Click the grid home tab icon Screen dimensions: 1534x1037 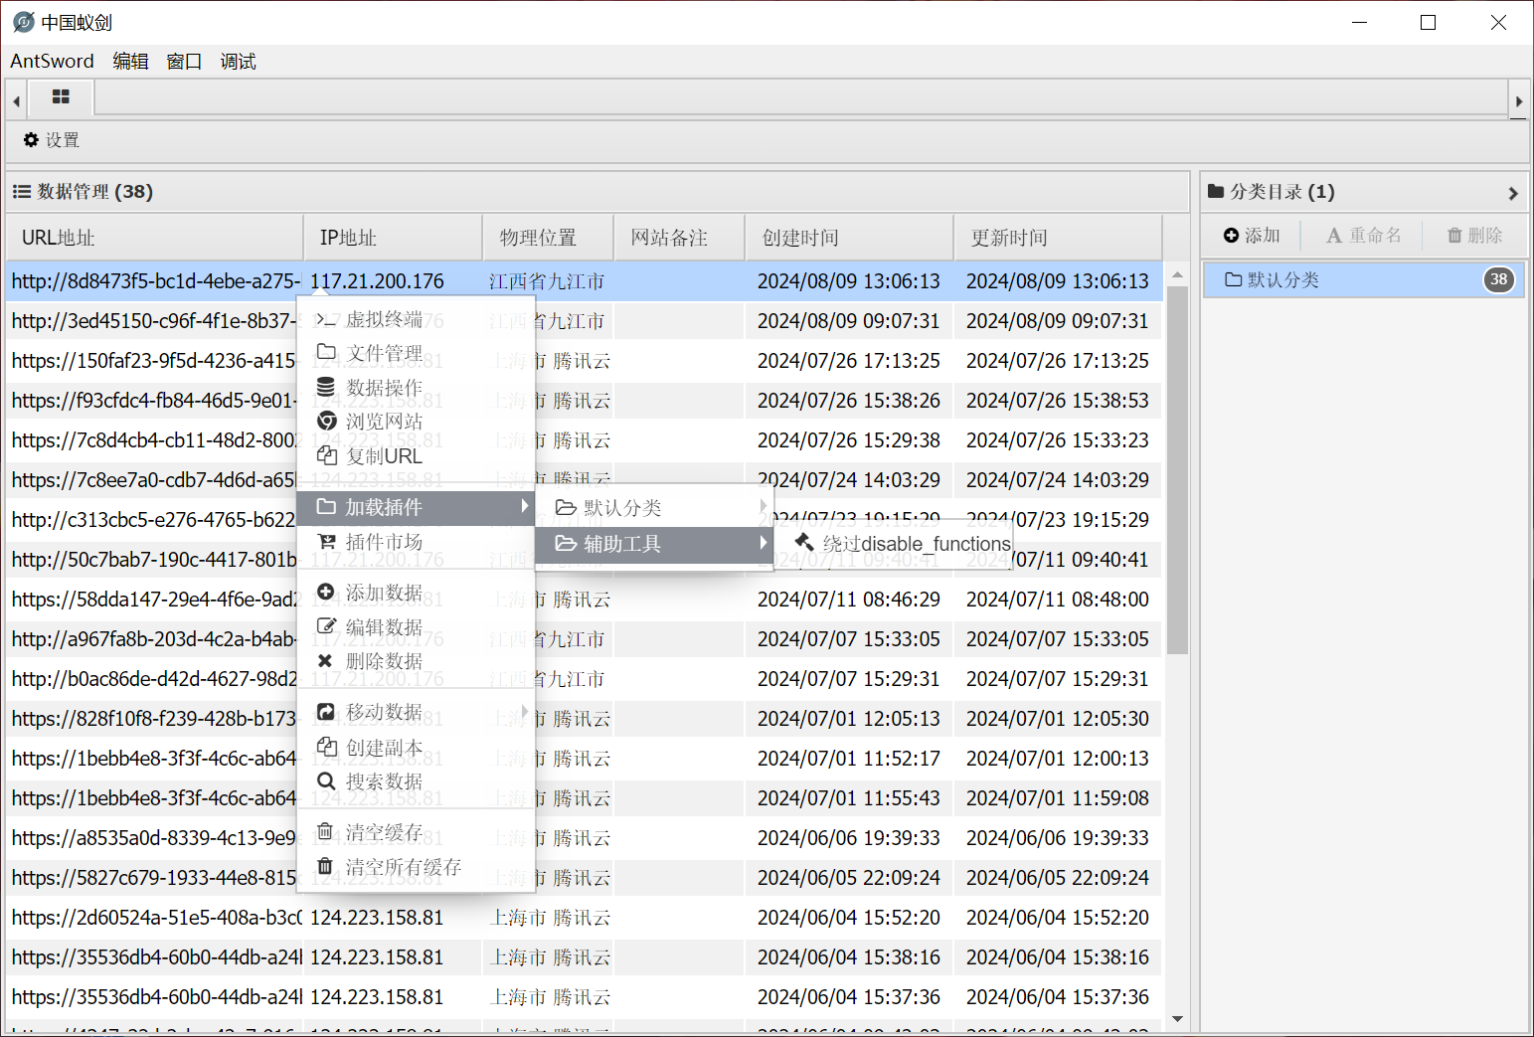(x=61, y=97)
